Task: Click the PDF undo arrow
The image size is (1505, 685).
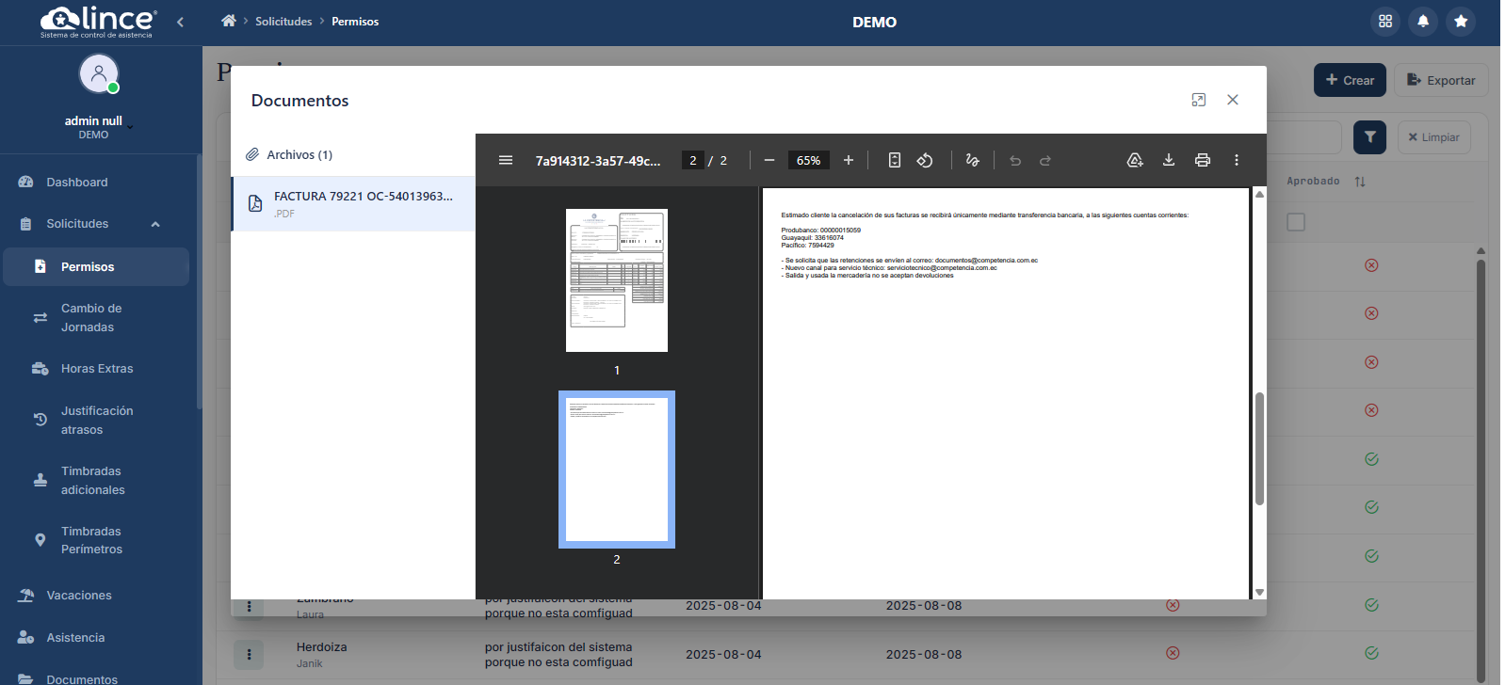Action: click(x=1015, y=160)
